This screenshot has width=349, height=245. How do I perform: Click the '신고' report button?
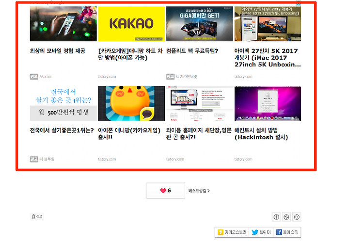(x=37, y=216)
